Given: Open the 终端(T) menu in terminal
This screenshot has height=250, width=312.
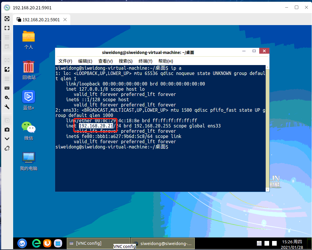Looking at the screenshot, I should [145, 61].
